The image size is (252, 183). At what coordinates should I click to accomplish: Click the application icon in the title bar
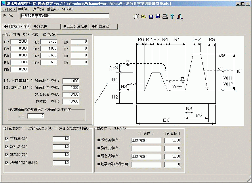(x=3, y=3)
